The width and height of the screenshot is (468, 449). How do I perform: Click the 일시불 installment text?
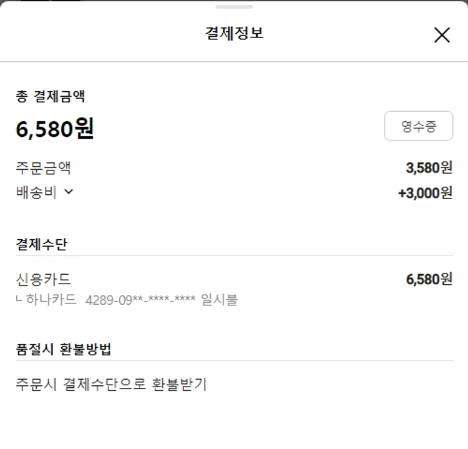220,300
